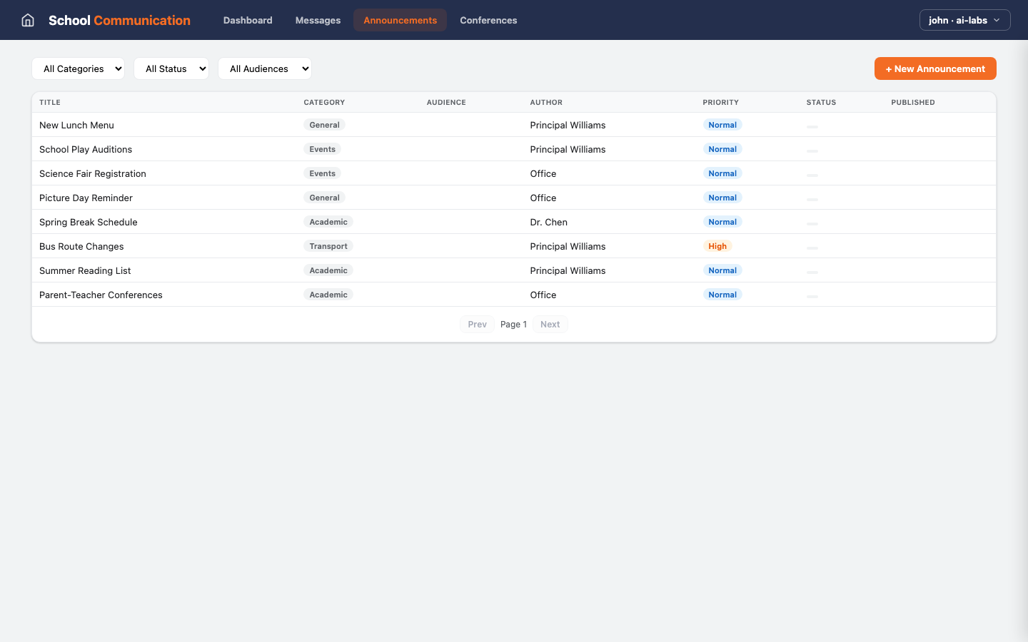Open the All Status filter dropdown

pyautogui.click(x=171, y=68)
